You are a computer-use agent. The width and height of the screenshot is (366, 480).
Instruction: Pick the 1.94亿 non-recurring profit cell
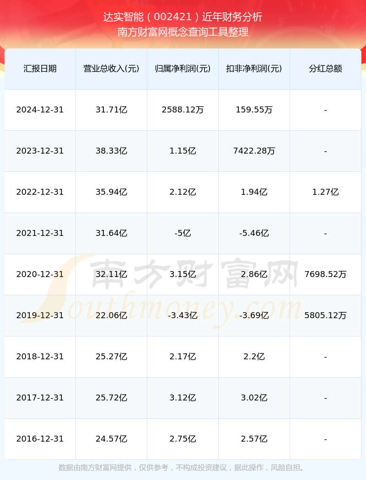point(254,192)
